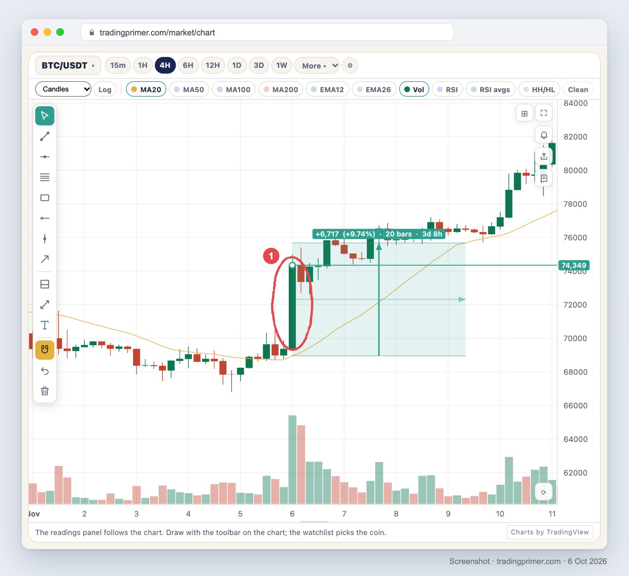Screen dimensions: 629x576
Task: Select the text annotation tool
Action: tap(45, 325)
